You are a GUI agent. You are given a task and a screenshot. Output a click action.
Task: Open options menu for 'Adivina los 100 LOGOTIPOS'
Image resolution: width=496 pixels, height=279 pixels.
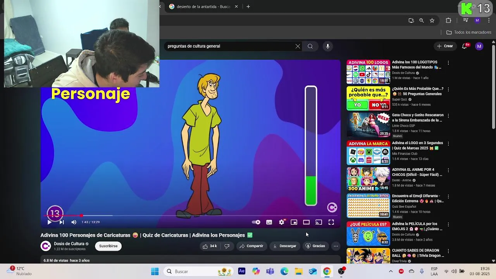coord(448,63)
